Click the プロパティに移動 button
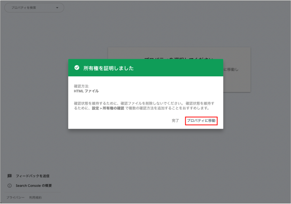Viewport: 291px width, 204px height. pyautogui.click(x=201, y=121)
